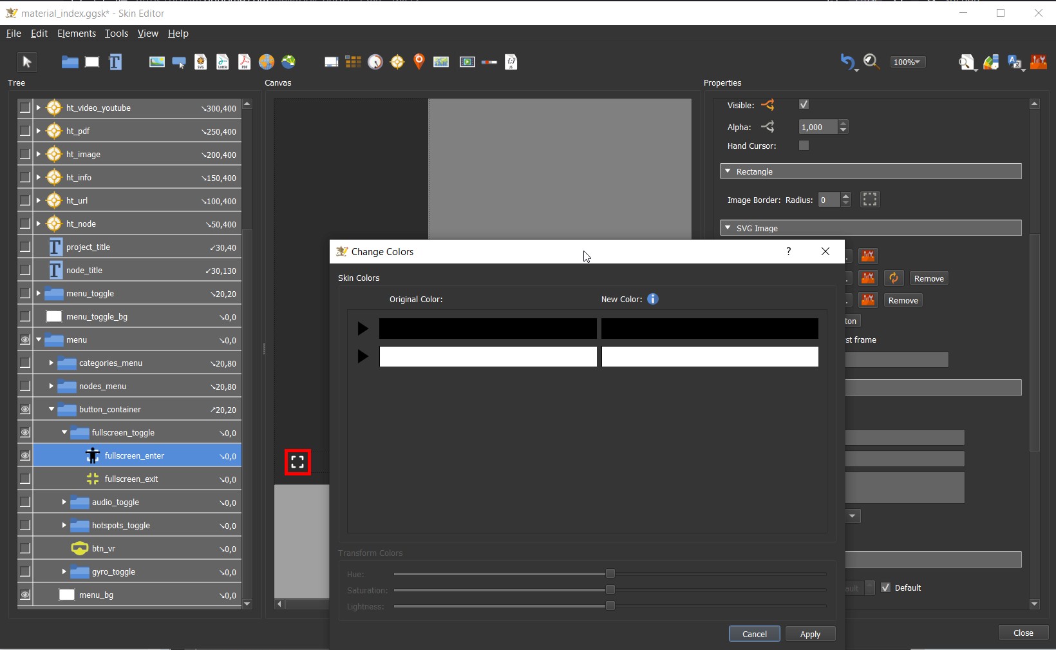The height and width of the screenshot is (650, 1056).
Task: Toggle eye visibility of button_container
Action: [x=24, y=409]
